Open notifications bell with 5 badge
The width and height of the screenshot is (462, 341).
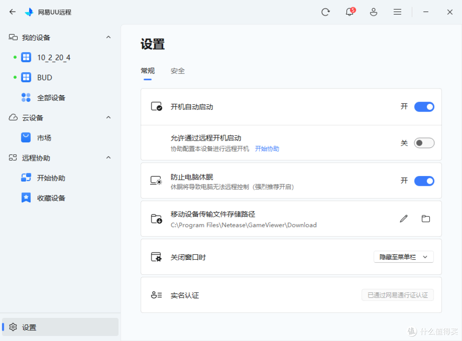pos(350,12)
